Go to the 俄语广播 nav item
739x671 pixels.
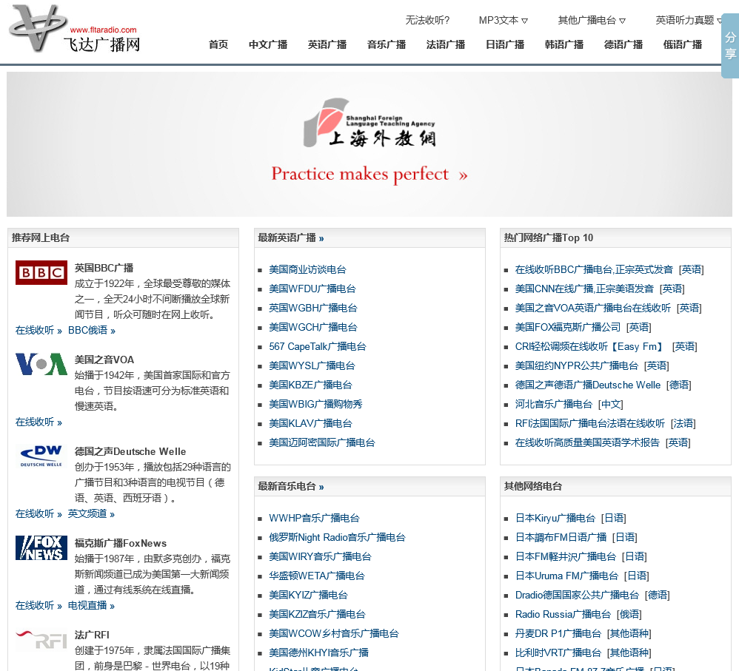pyautogui.click(x=683, y=44)
